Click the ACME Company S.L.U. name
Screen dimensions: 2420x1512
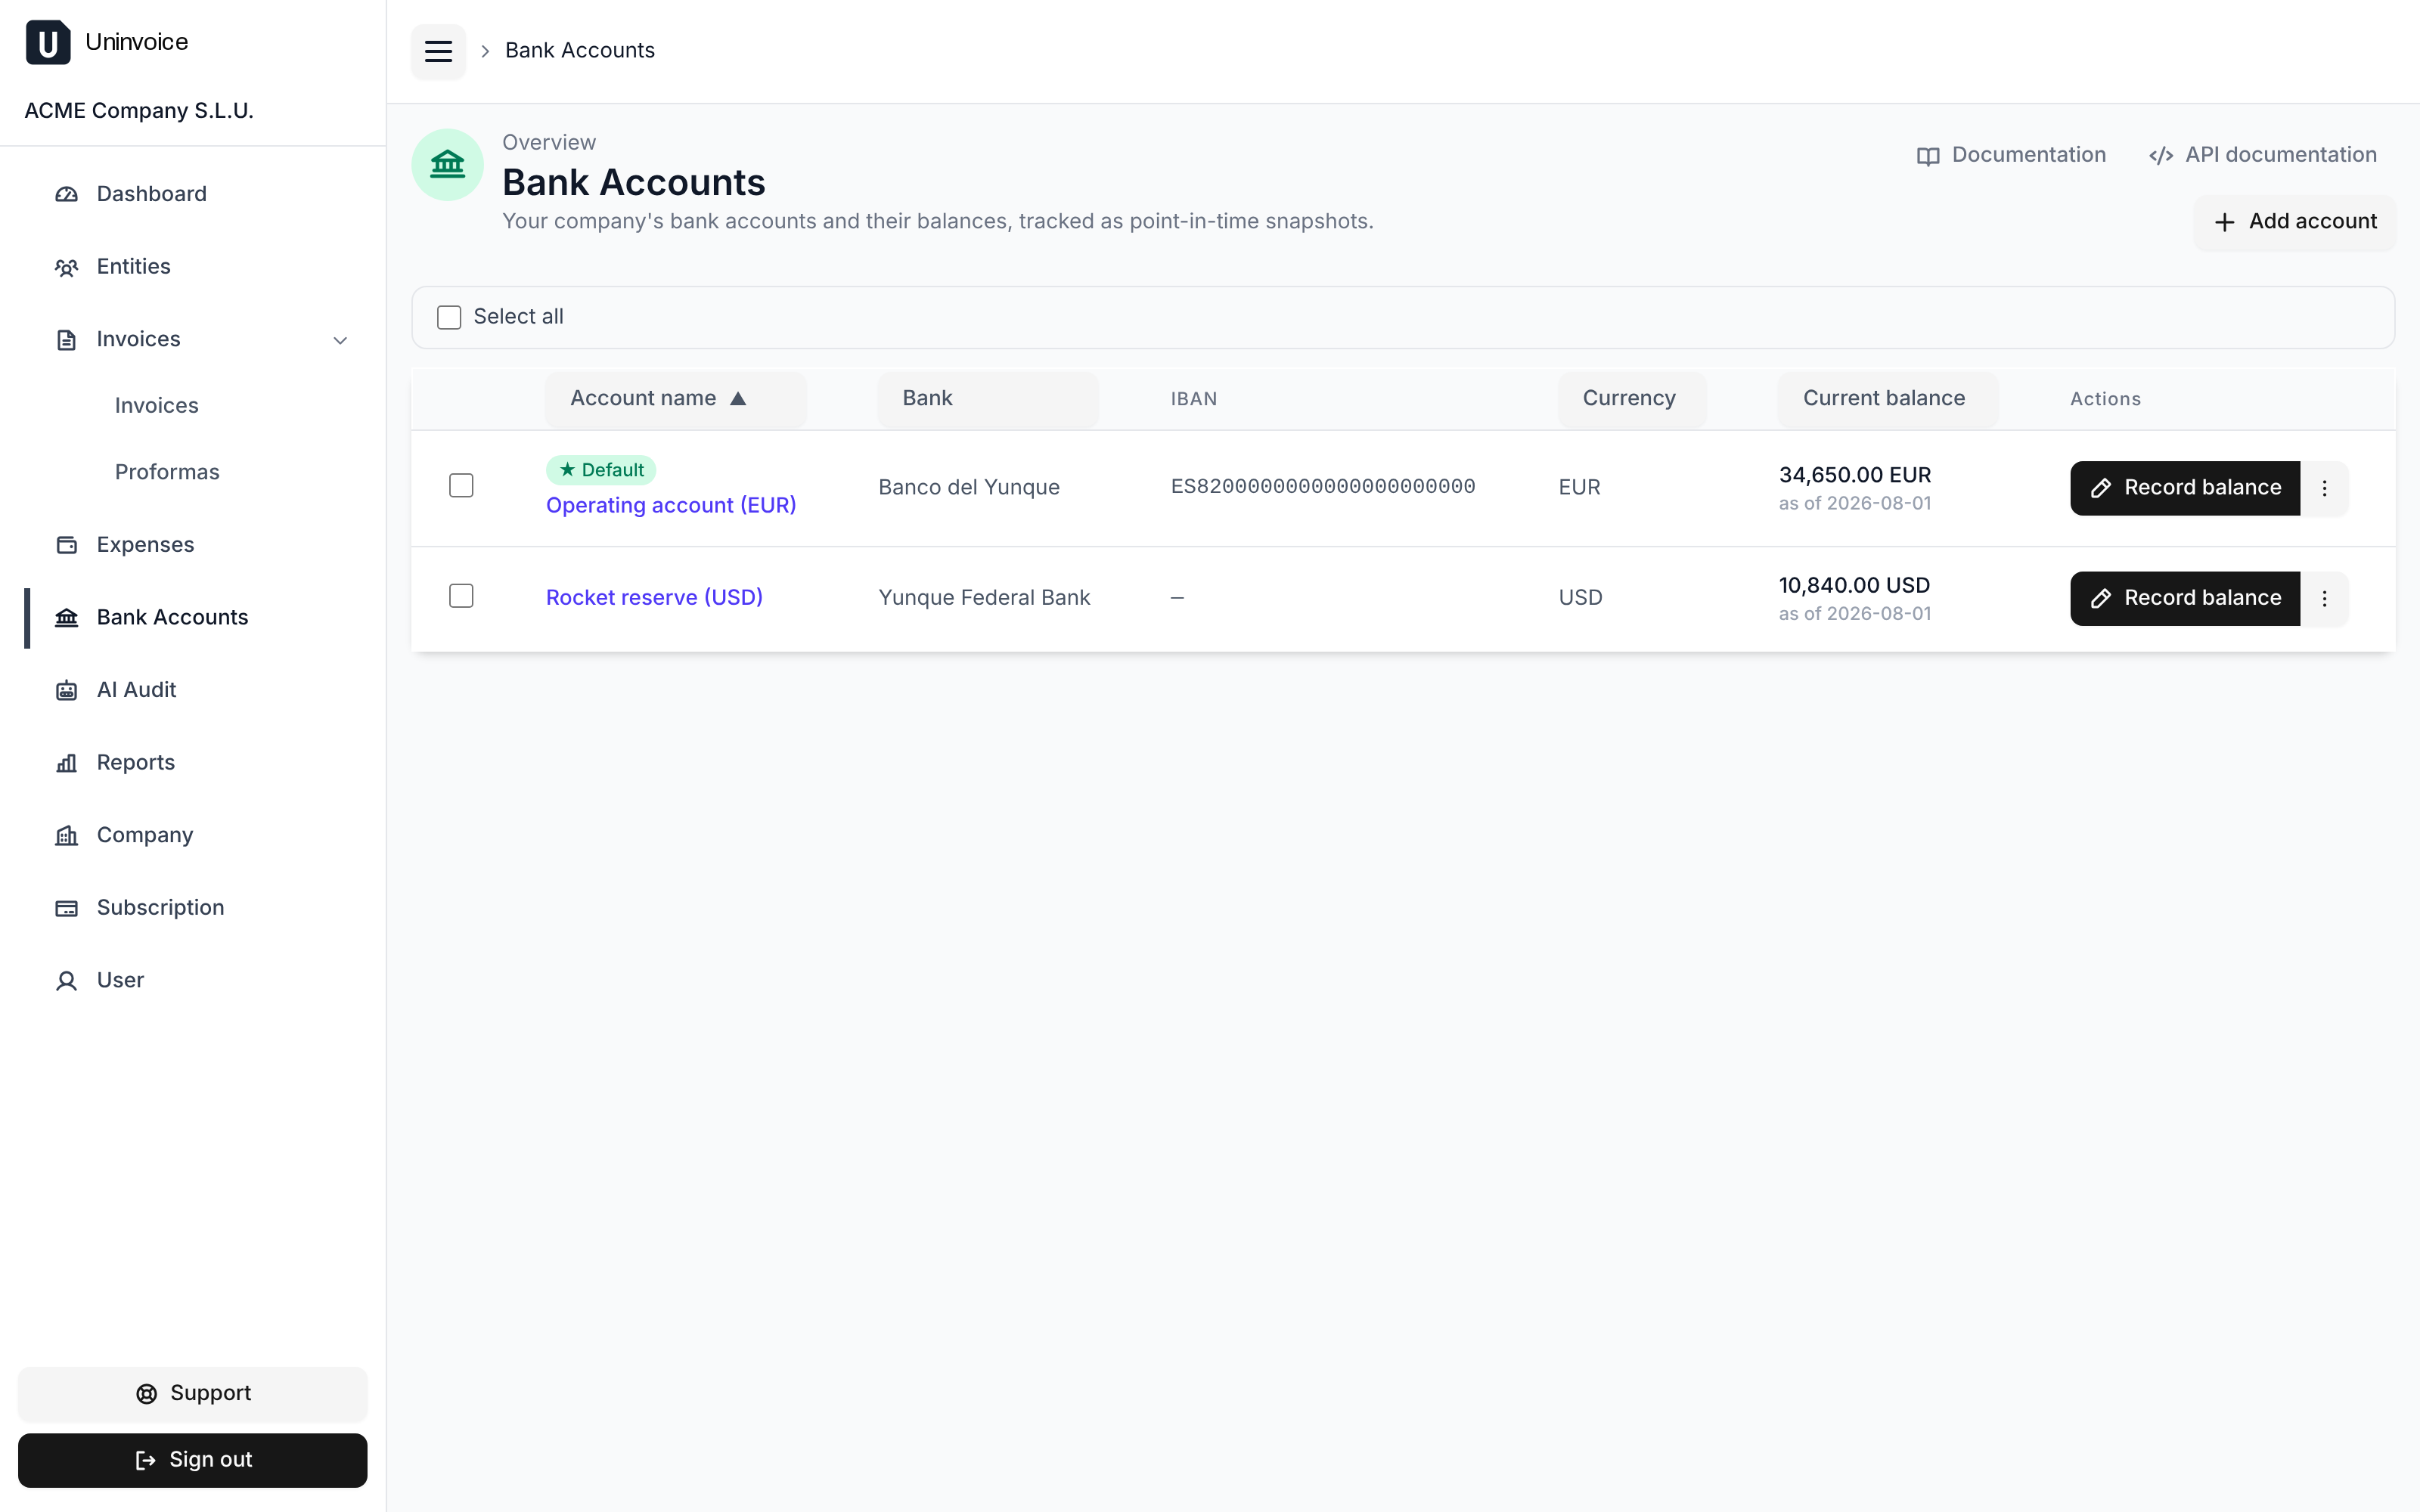tap(139, 111)
